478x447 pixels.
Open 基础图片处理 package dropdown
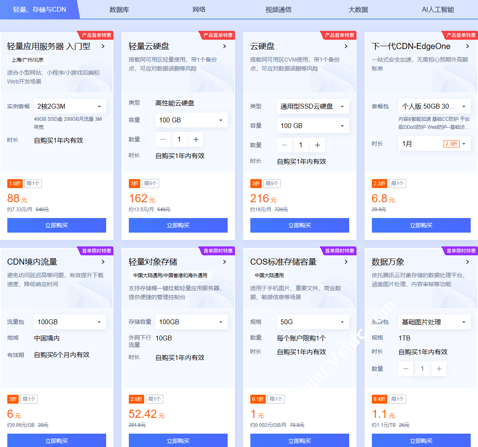434,322
